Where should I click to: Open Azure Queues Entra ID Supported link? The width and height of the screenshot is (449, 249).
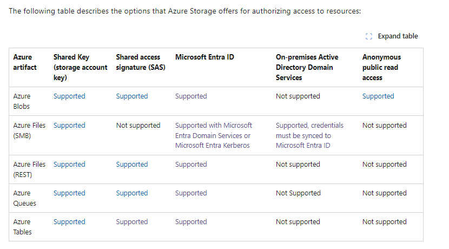[x=191, y=193]
